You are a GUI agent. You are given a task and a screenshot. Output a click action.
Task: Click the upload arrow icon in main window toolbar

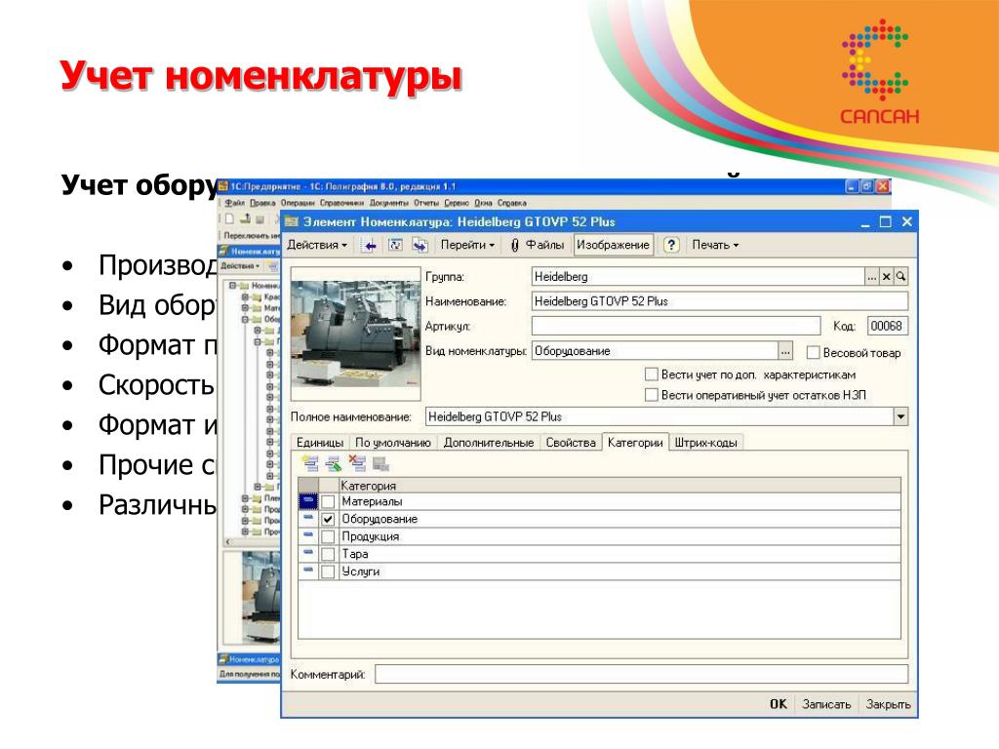[245, 219]
